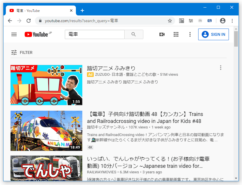Open options for the 踏切アニメ ad
Viewport: 242px width, 185px height.
coord(221,68)
